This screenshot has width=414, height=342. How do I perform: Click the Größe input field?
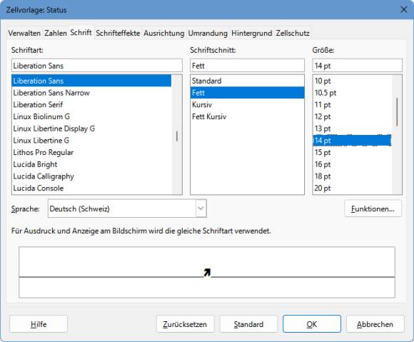[x=357, y=66]
